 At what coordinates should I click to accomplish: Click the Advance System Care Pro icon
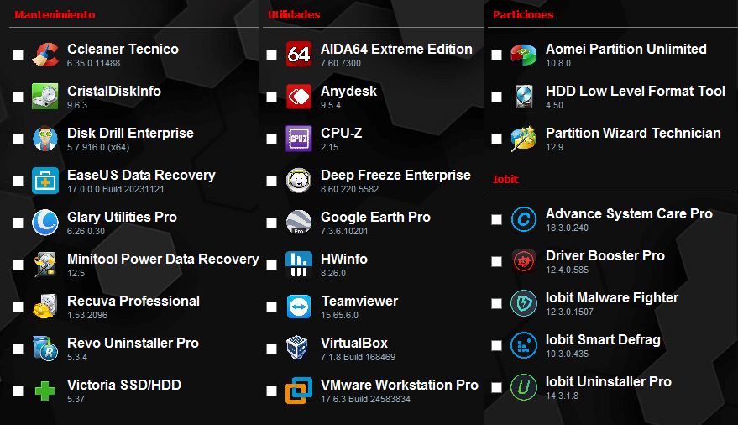[x=524, y=219]
